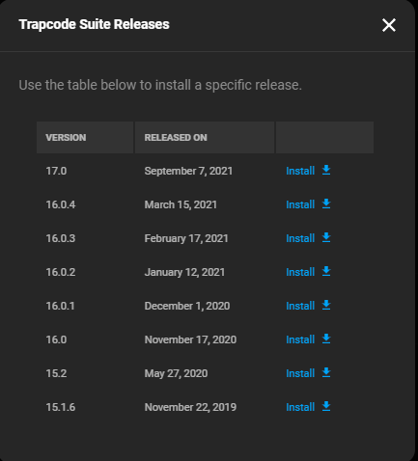Click the RELEASED ON column header

pyautogui.click(x=205, y=137)
